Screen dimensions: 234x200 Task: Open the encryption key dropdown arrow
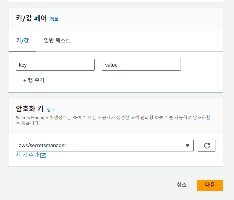click(187, 146)
